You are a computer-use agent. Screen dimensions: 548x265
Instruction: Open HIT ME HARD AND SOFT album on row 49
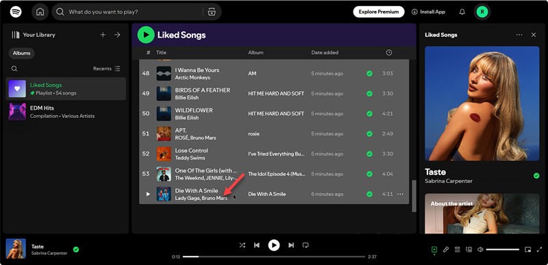click(x=276, y=94)
